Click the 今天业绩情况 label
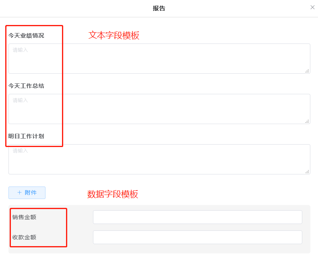The image size is (318, 257). [x=26, y=35]
